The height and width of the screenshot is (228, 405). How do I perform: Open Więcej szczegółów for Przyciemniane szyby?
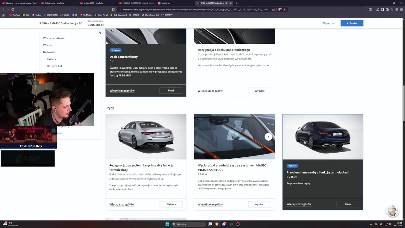tap(299, 204)
